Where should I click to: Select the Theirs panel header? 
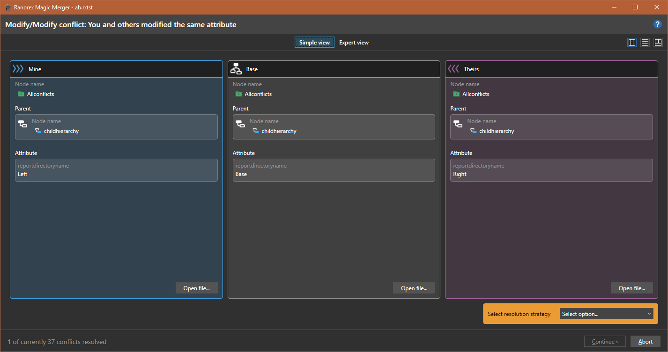pyautogui.click(x=551, y=69)
